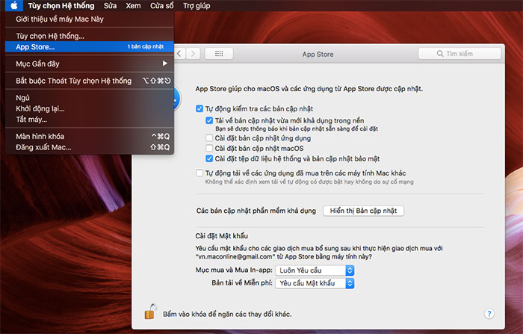Choose 'Khởi động lại...' menu entry
The width and height of the screenshot is (523, 334).
(90, 109)
